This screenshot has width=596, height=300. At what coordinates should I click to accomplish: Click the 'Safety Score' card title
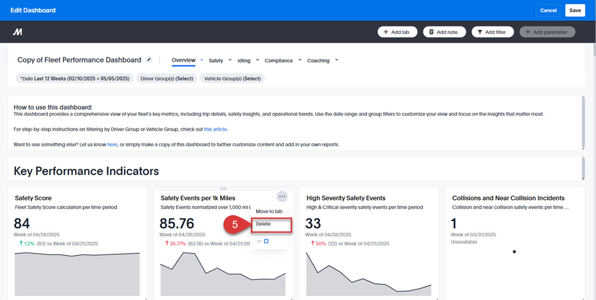click(x=33, y=198)
